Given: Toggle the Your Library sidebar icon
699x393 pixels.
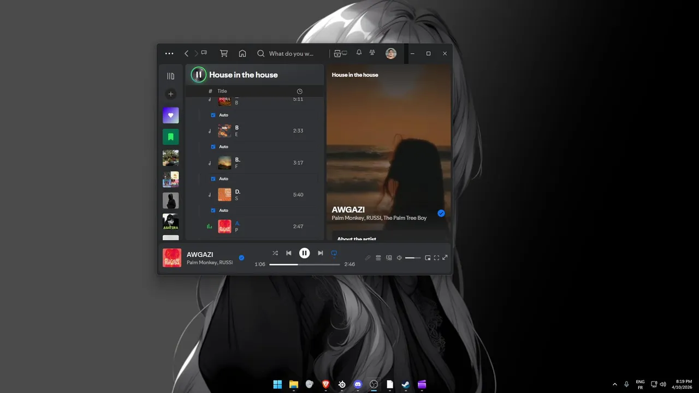Looking at the screenshot, I should [x=170, y=76].
